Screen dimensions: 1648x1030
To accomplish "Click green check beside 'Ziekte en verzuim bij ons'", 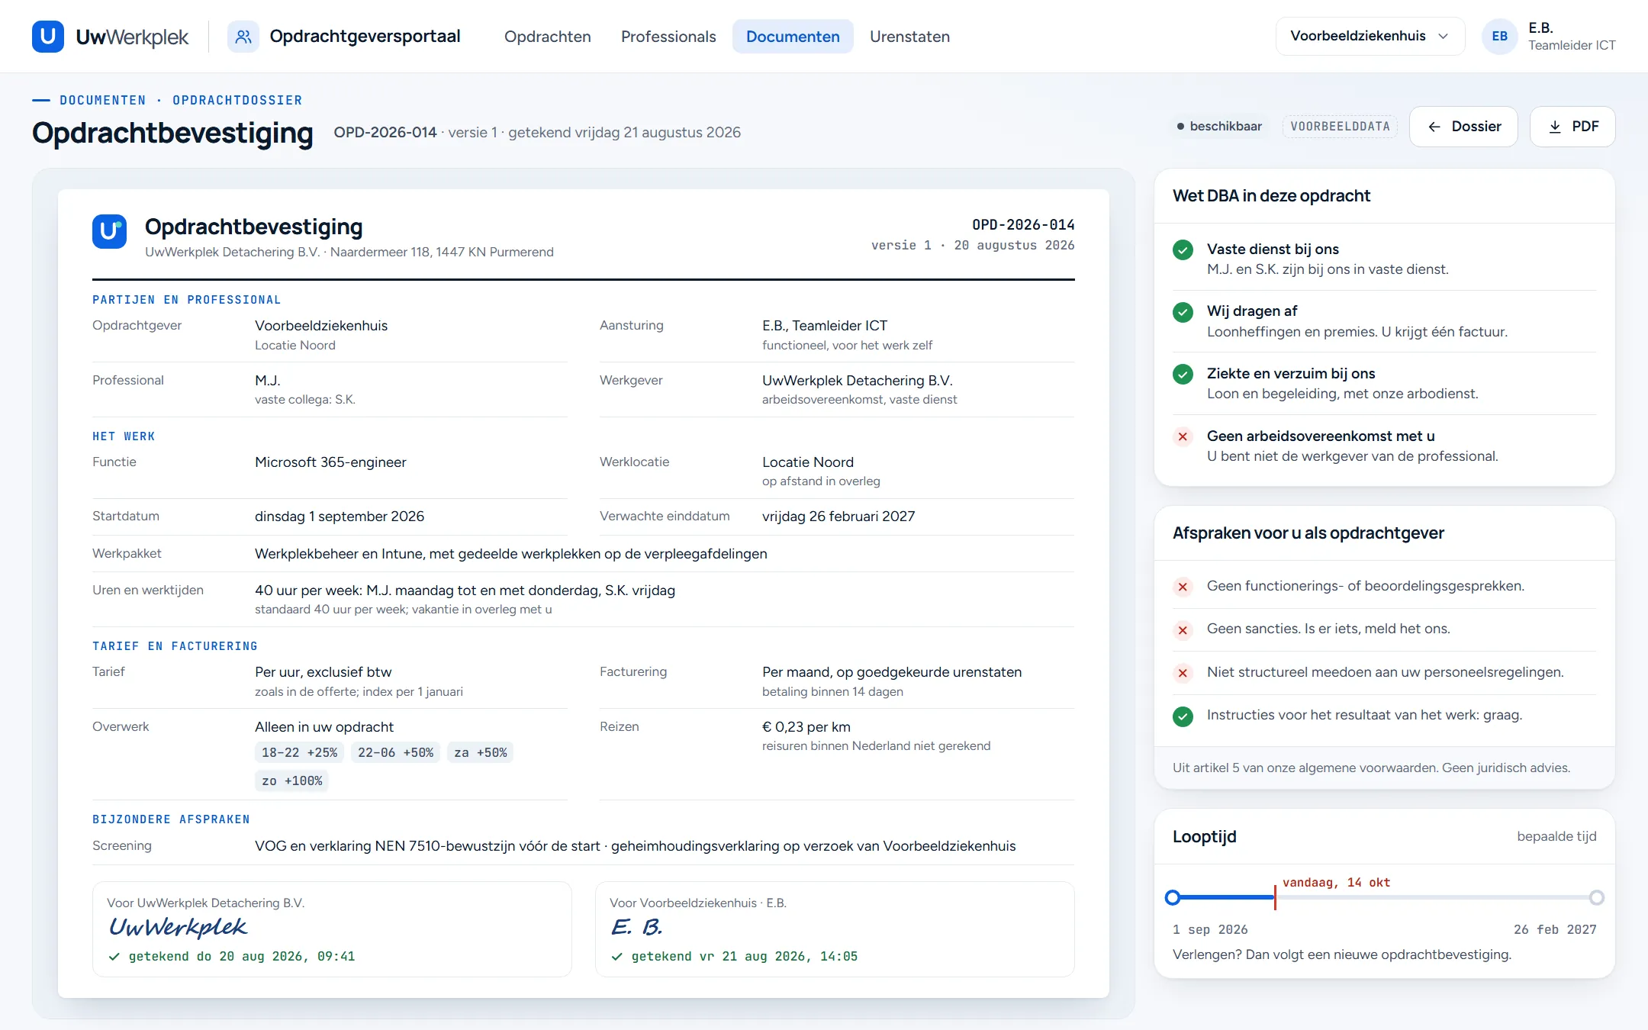I will tap(1183, 374).
